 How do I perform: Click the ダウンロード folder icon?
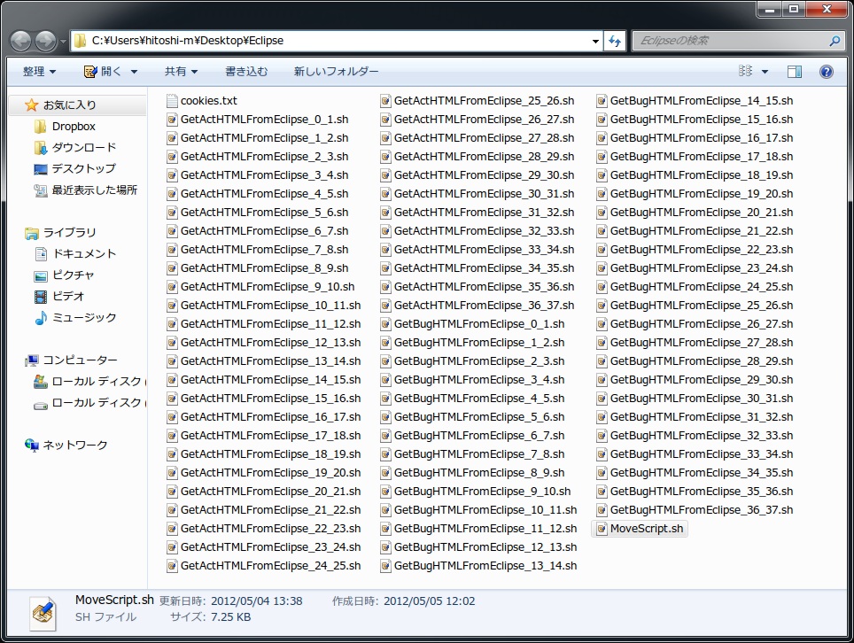tap(40, 148)
